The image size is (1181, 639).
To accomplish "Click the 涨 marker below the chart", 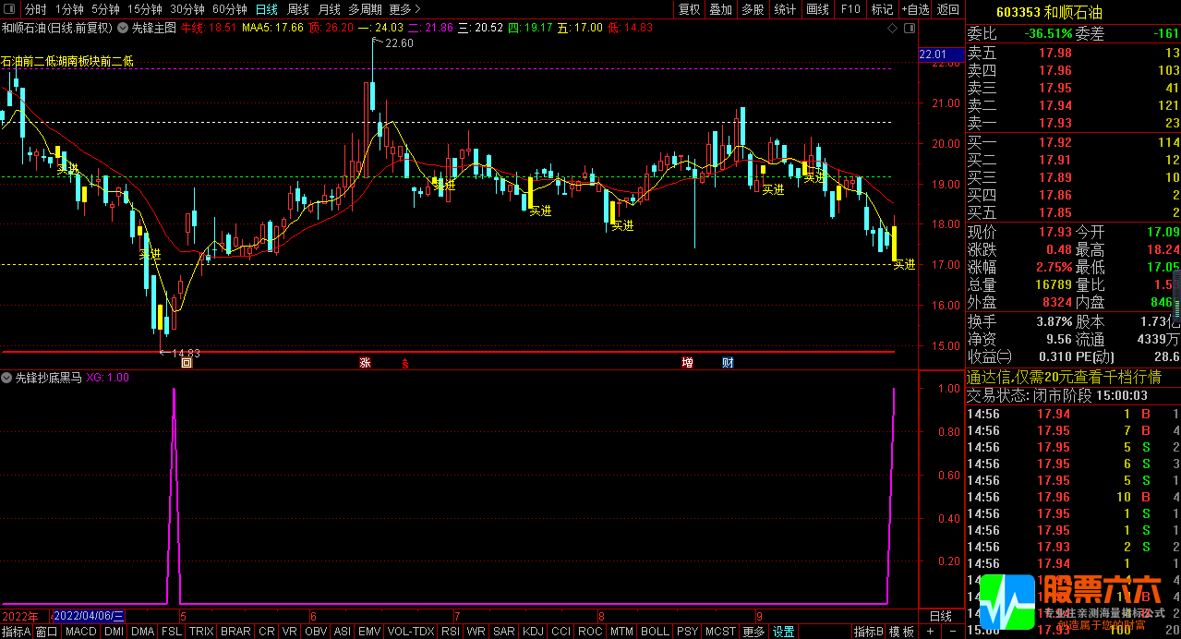I will point(366,363).
